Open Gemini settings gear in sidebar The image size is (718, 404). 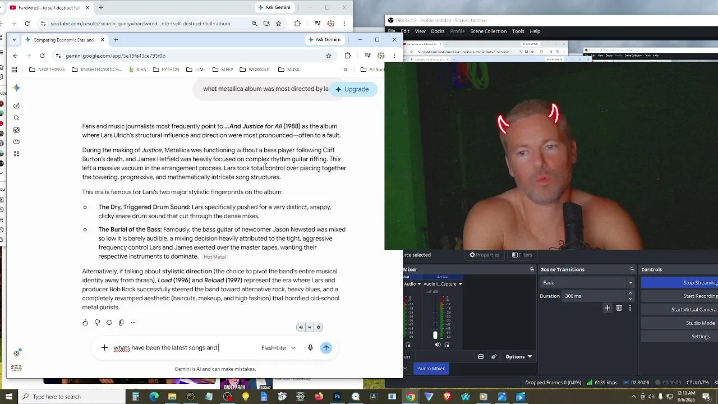coord(16,353)
